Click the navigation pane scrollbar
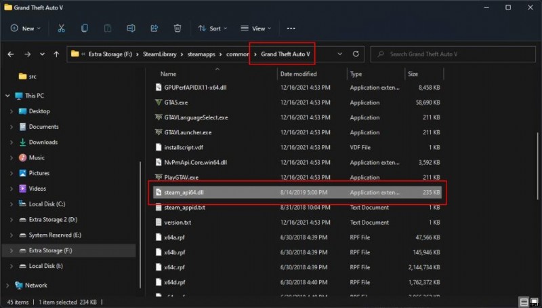The width and height of the screenshot is (542, 308). 140,225
